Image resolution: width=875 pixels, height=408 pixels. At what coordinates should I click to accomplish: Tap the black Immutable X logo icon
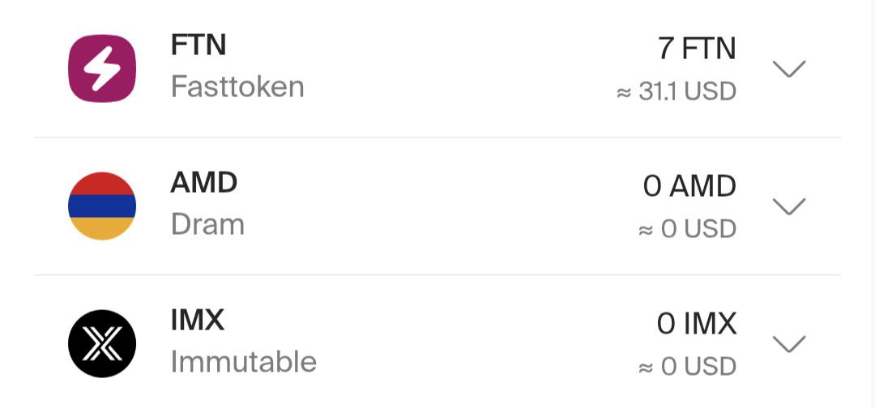point(102,343)
